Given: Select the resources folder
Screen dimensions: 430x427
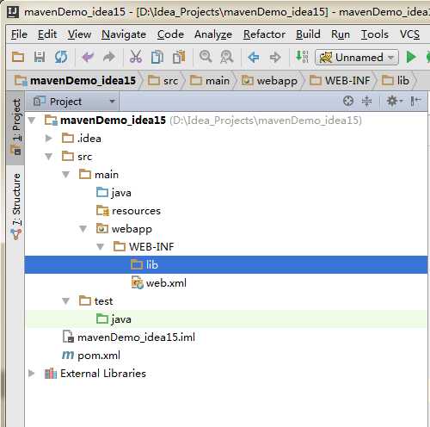Looking at the screenshot, I should pos(128,211).
